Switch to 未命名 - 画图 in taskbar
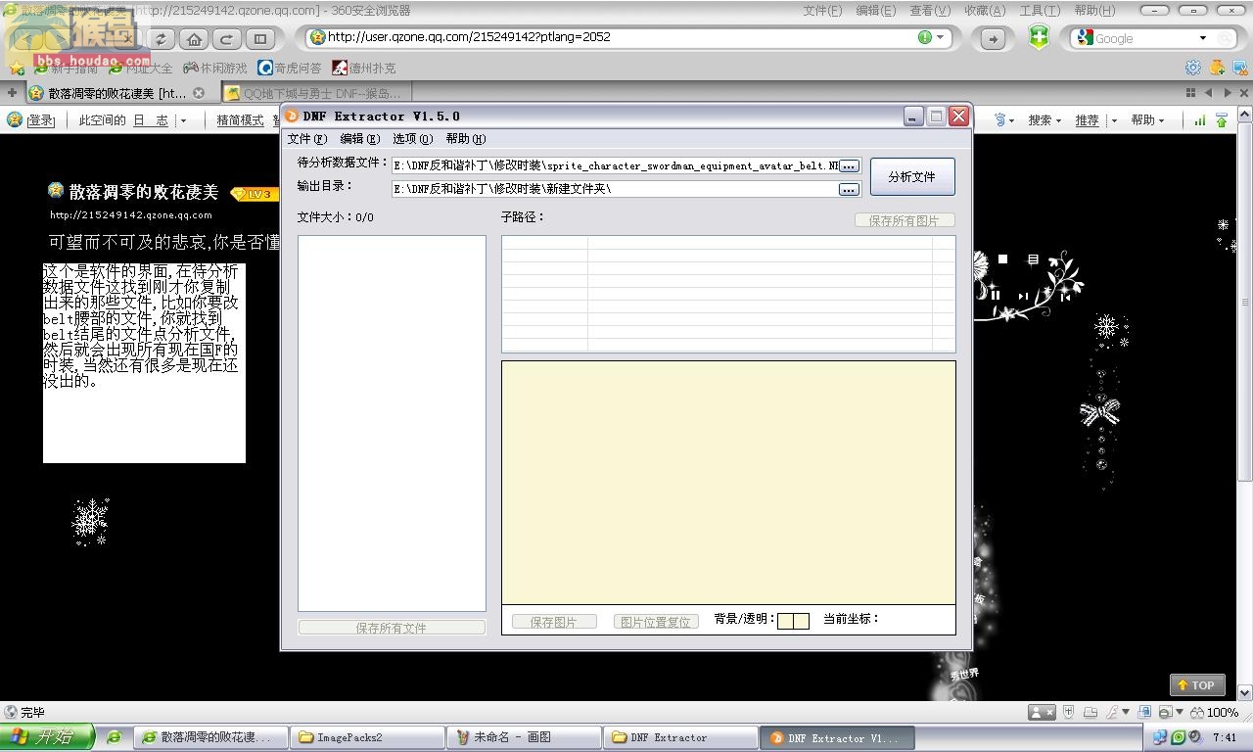 tap(525, 737)
